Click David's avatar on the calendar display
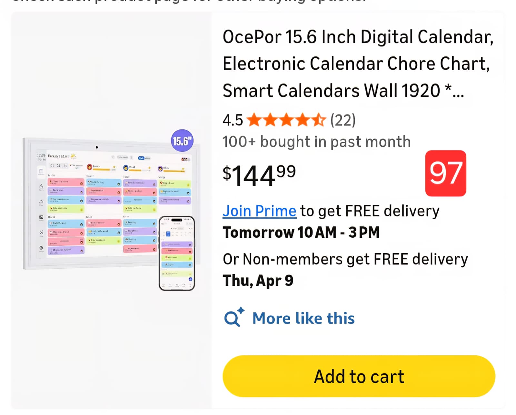 pos(126,168)
